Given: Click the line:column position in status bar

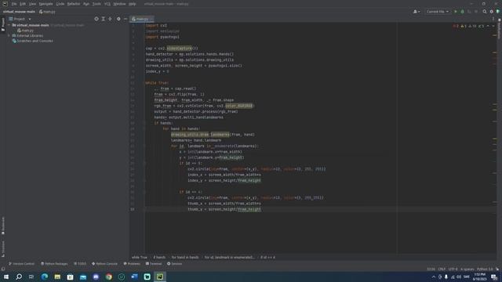Looking at the screenshot, I should click(x=431, y=269).
